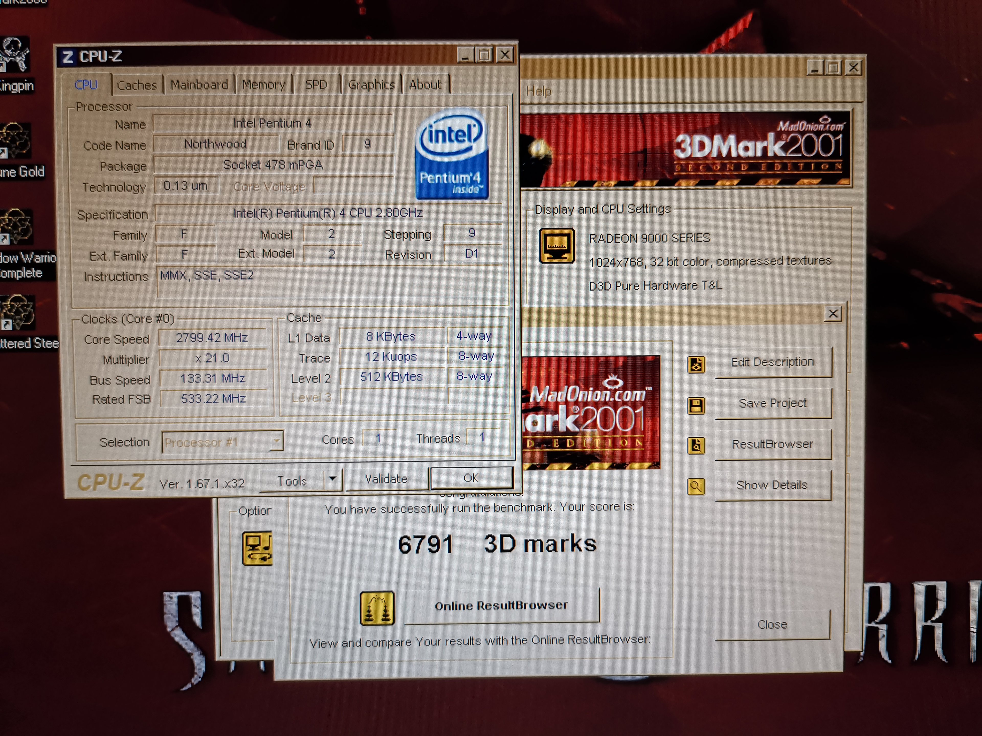Click the ResultBrowser document icon
The height and width of the screenshot is (736, 982).
696,446
